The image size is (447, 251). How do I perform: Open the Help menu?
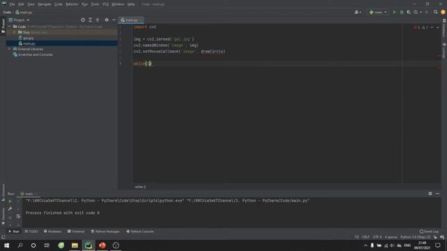pos(131,4)
